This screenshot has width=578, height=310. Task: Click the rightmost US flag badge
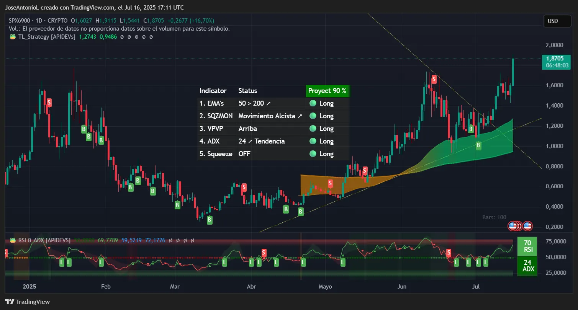pos(527,225)
